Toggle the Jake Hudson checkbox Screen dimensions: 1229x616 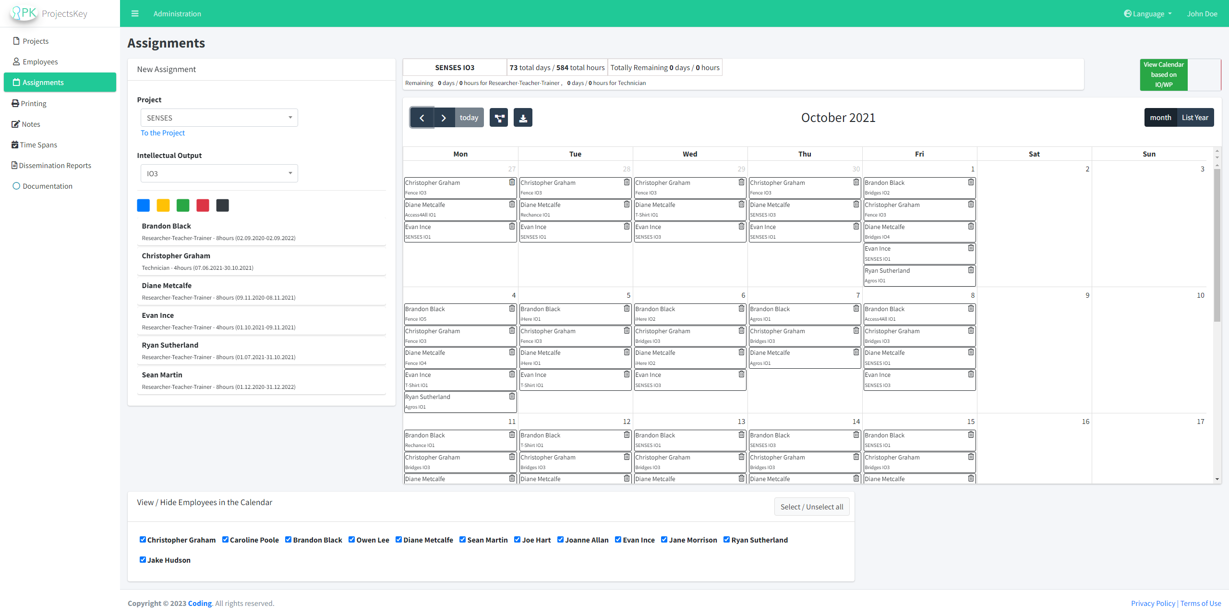[x=143, y=559]
